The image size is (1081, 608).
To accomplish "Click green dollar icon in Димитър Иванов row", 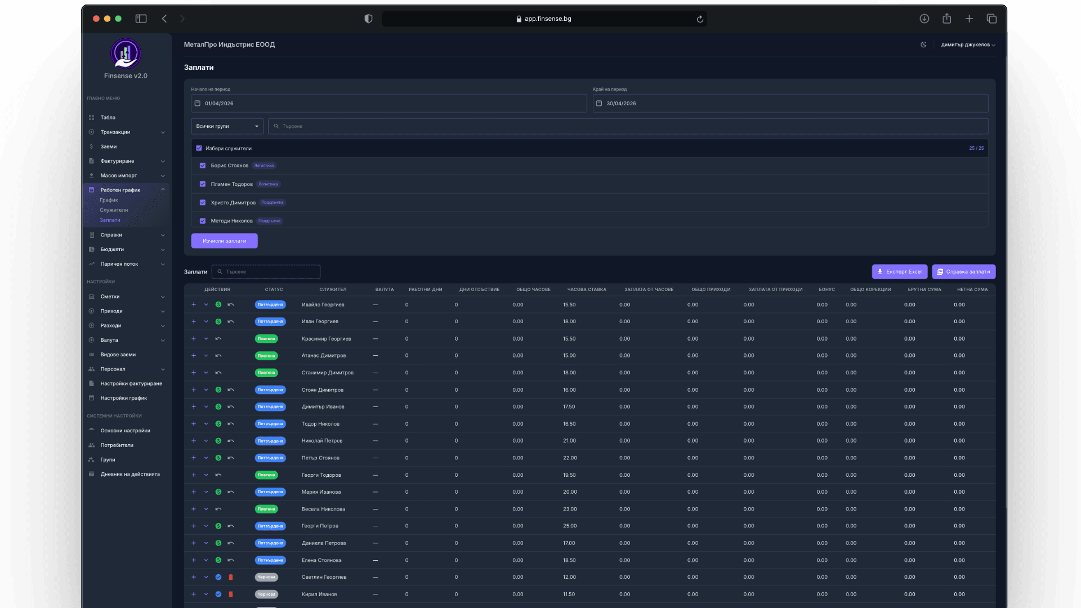I will (x=218, y=406).
